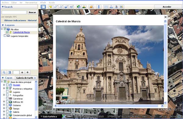
Task: Open the Archivo menu
Action: [5, 2]
